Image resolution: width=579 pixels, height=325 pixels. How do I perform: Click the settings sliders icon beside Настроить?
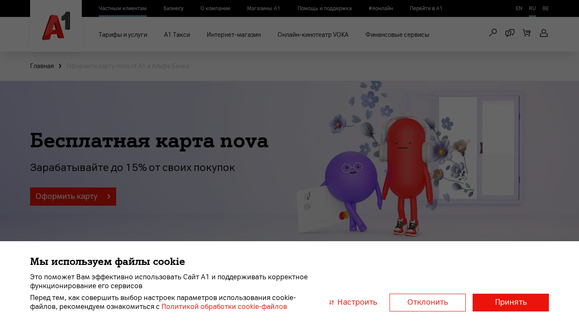331,302
